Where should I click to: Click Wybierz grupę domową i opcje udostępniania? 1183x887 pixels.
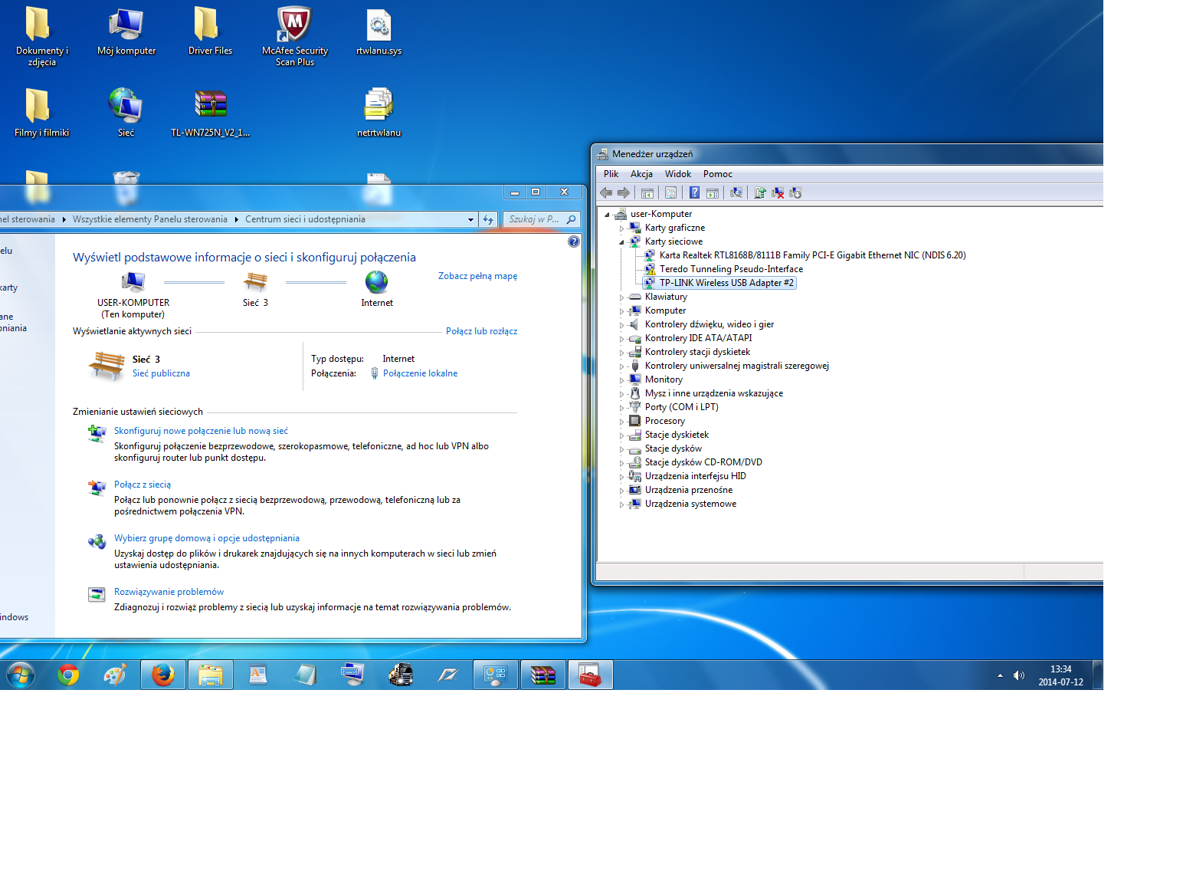207,538
